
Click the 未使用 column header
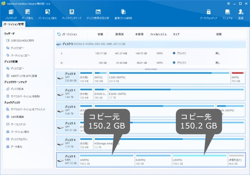point(139,34)
